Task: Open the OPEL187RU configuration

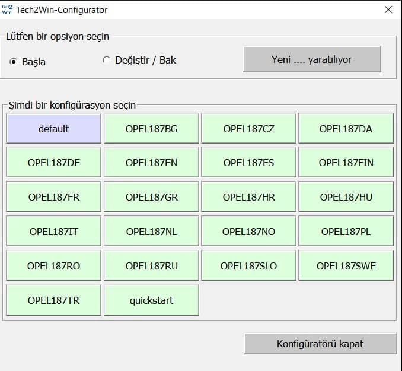Action: pyautogui.click(x=151, y=265)
